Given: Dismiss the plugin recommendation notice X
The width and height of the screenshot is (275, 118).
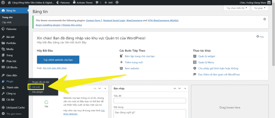Looking at the screenshot, I should [x=265, y=19].
